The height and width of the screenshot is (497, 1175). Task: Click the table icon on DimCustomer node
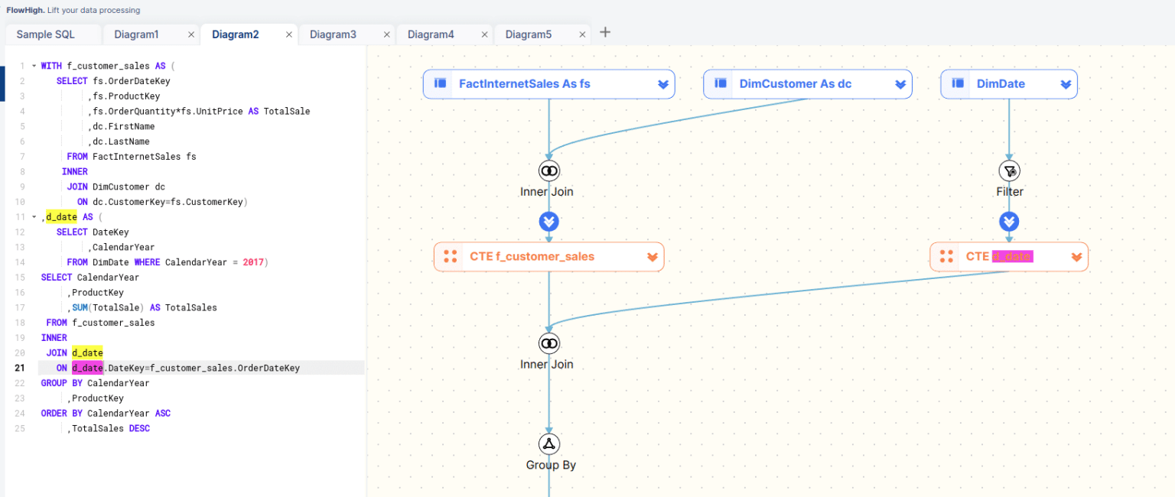click(x=721, y=83)
